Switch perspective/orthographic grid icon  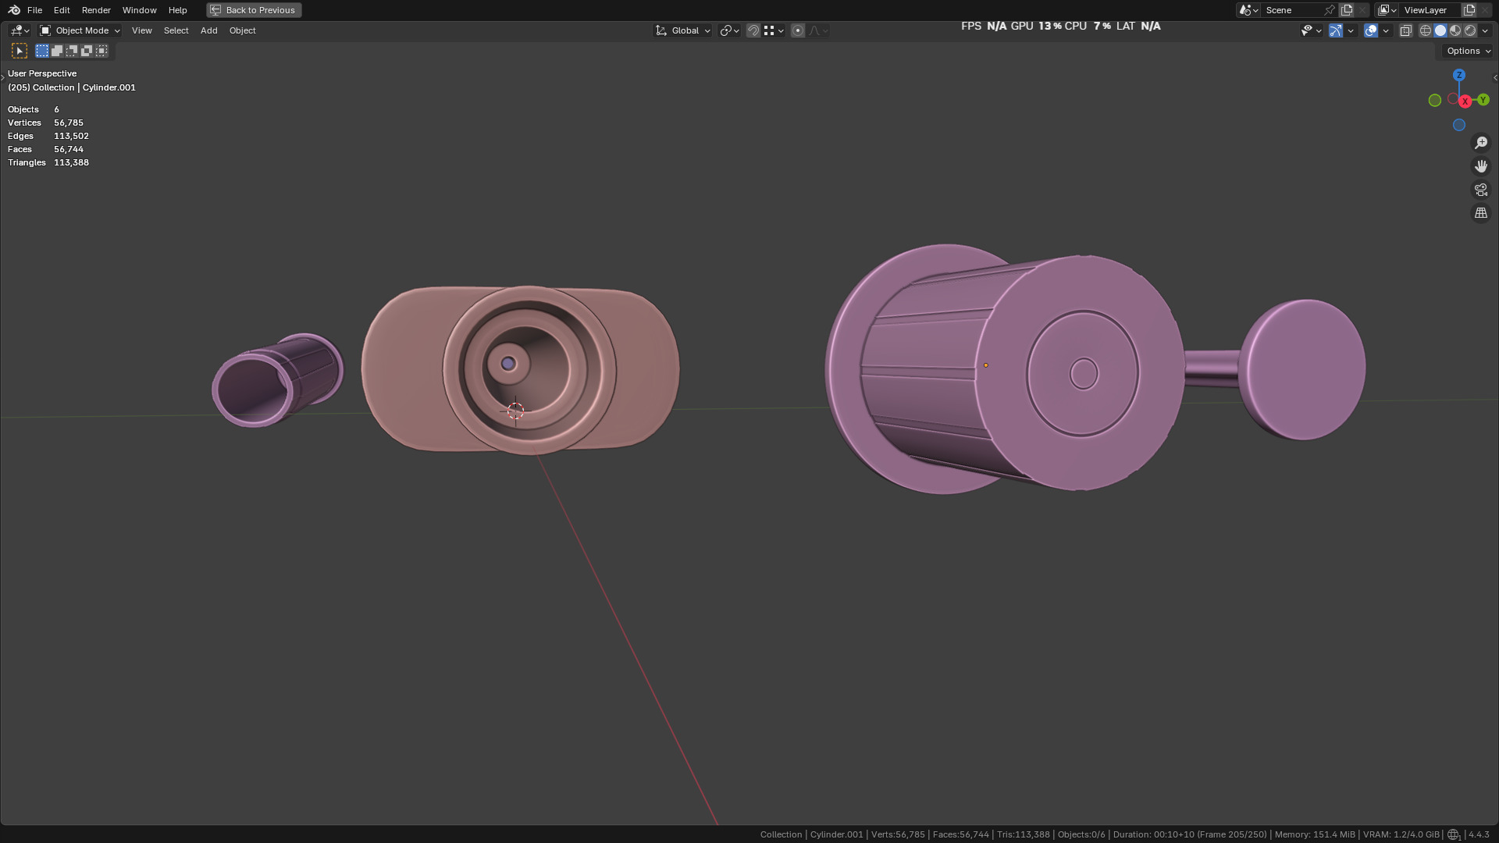pos(1481,213)
